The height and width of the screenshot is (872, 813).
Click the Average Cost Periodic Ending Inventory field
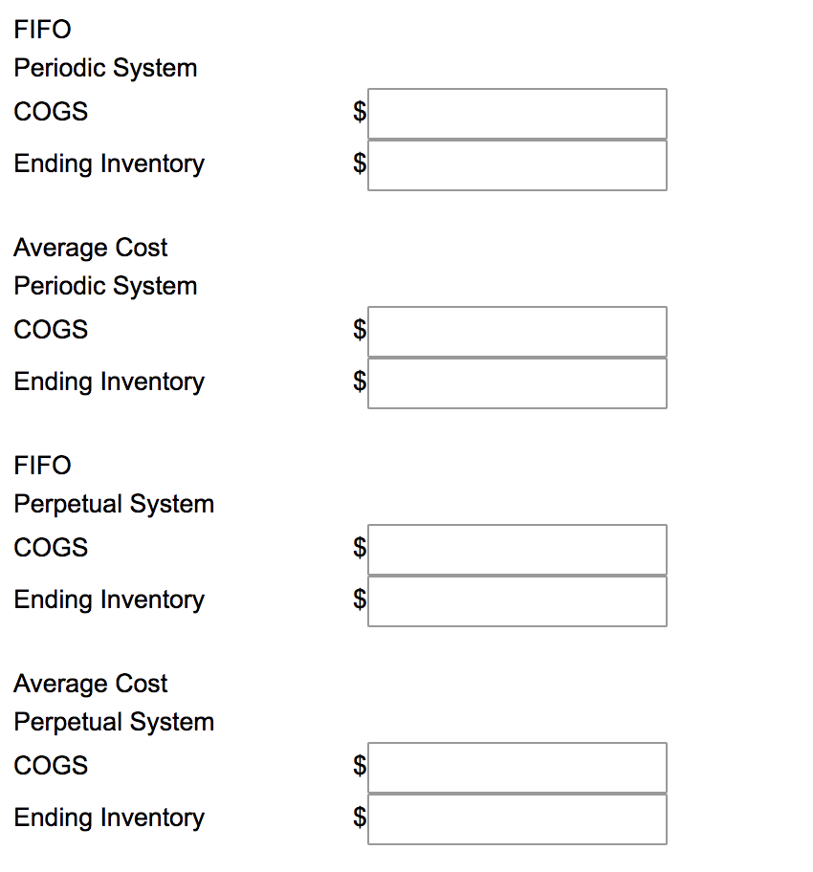click(x=516, y=382)
